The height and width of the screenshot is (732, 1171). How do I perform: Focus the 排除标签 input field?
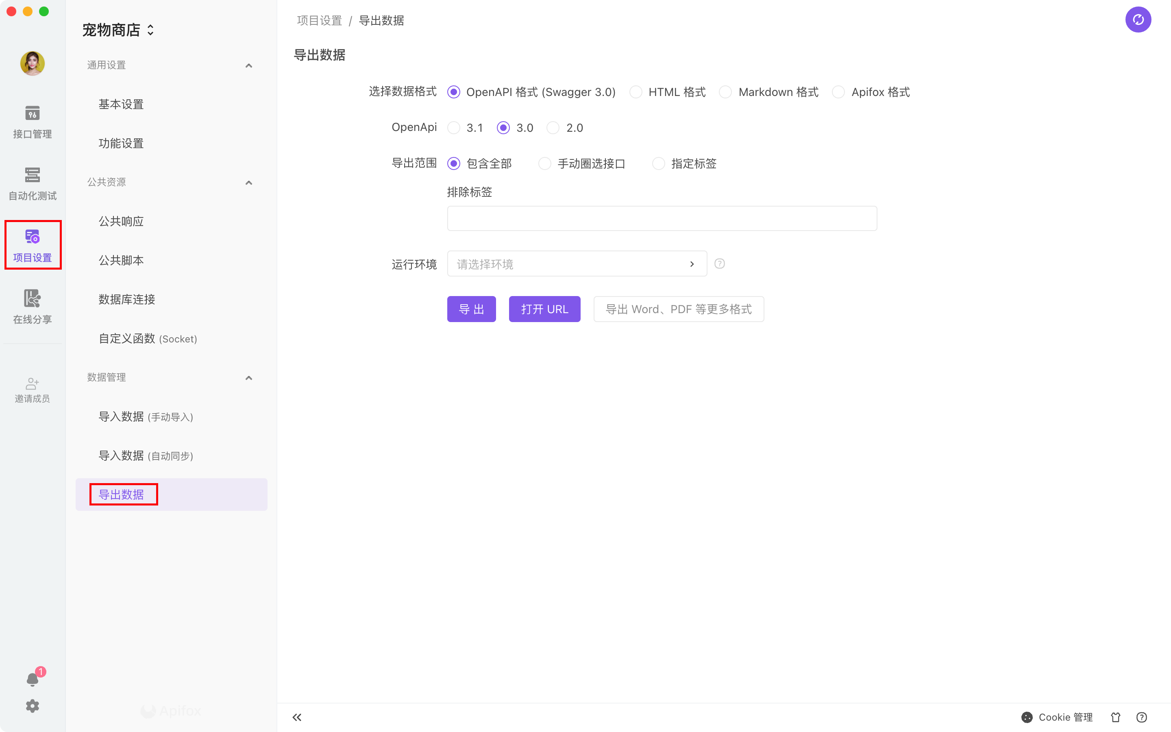(x=662, y=218)
